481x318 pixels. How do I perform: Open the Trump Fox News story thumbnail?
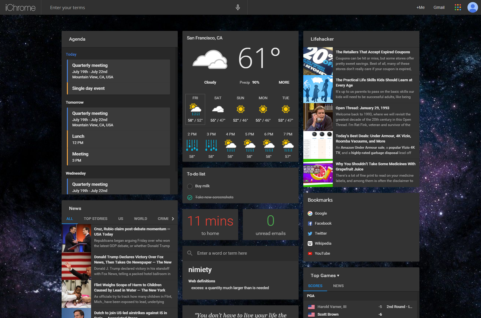[76, 266]
